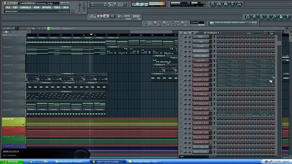Toggle the channel select LED for Clap
The image size is (292, 164).
(x=214, y=37)
